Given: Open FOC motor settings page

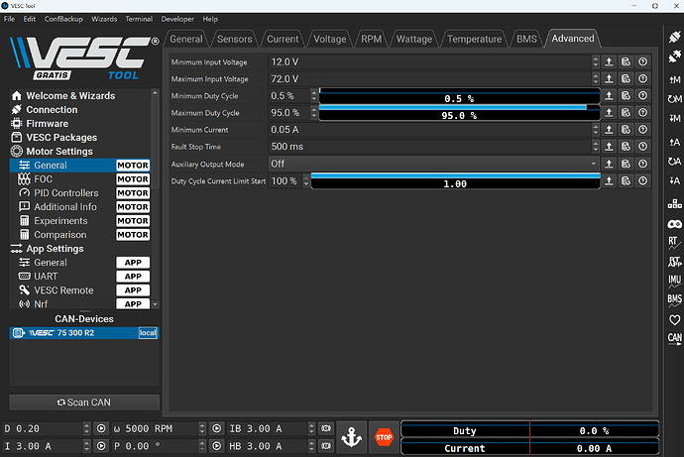Looking at the screenshot, I should point(43,179).
